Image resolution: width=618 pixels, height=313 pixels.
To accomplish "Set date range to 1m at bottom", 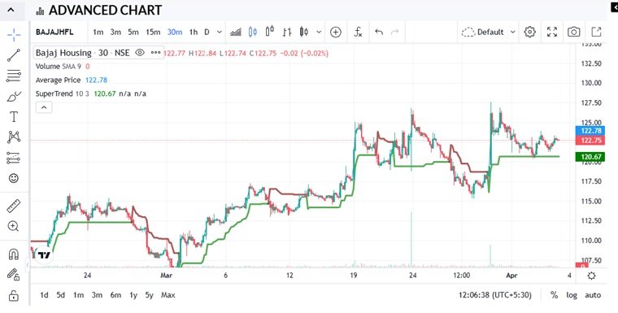I will (78, 295).
